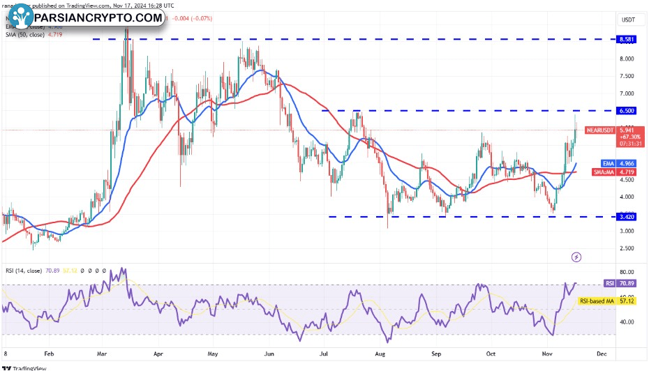Open the SMA (50, close) legend
This screenshot has width=649, height=371.
pos(25,35)
